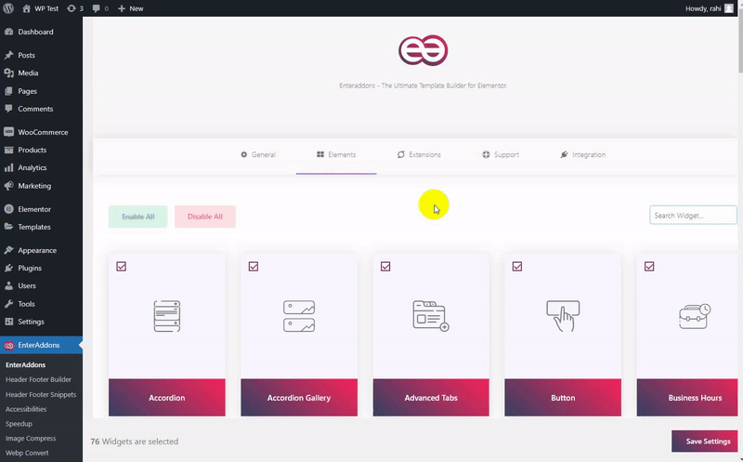Image resolution: width=743 pixels, height=462 pixels.
Task: Switch to the Extensions tab
Action: [x=419, y=154]
